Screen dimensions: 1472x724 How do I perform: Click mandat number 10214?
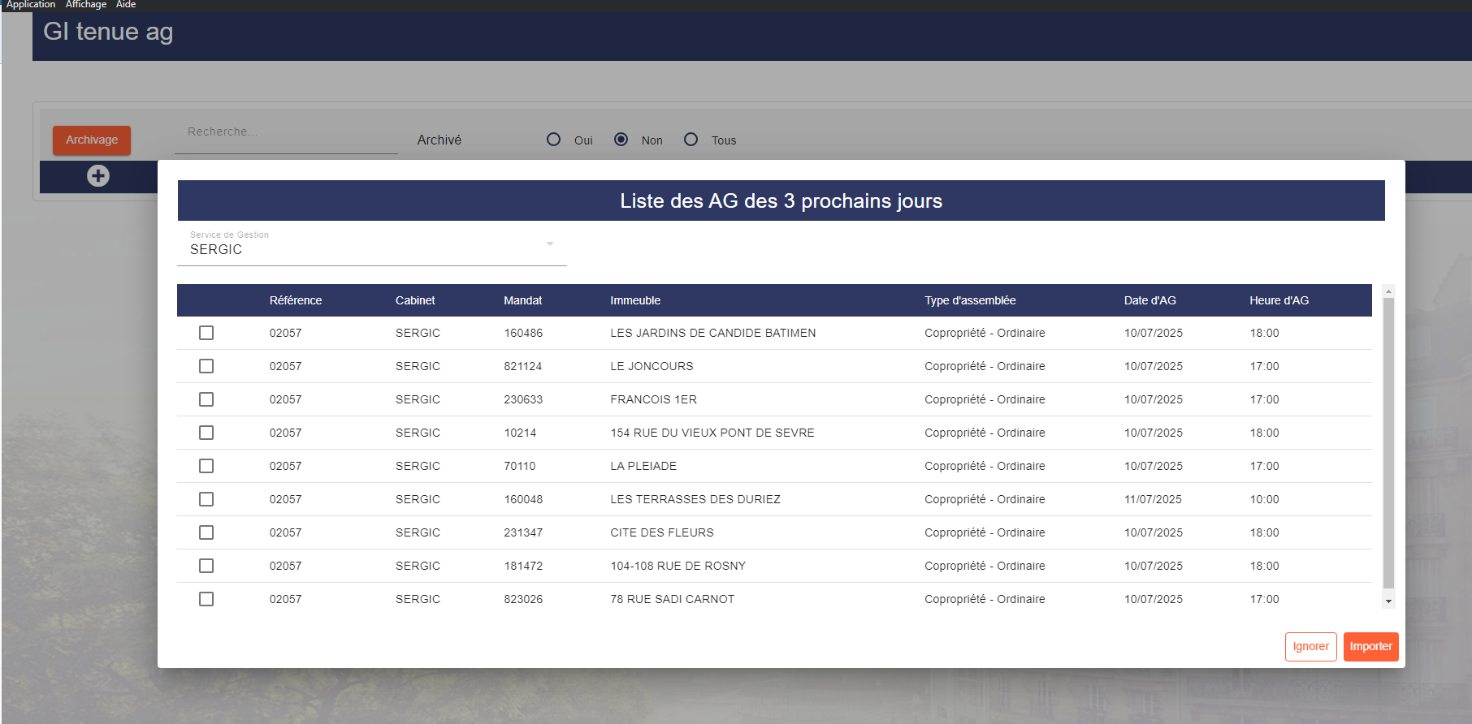coord(520,433)
